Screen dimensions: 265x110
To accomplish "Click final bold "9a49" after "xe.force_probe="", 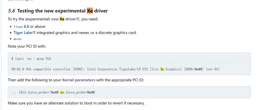I will pyautogui.click(x=91, y=92).
